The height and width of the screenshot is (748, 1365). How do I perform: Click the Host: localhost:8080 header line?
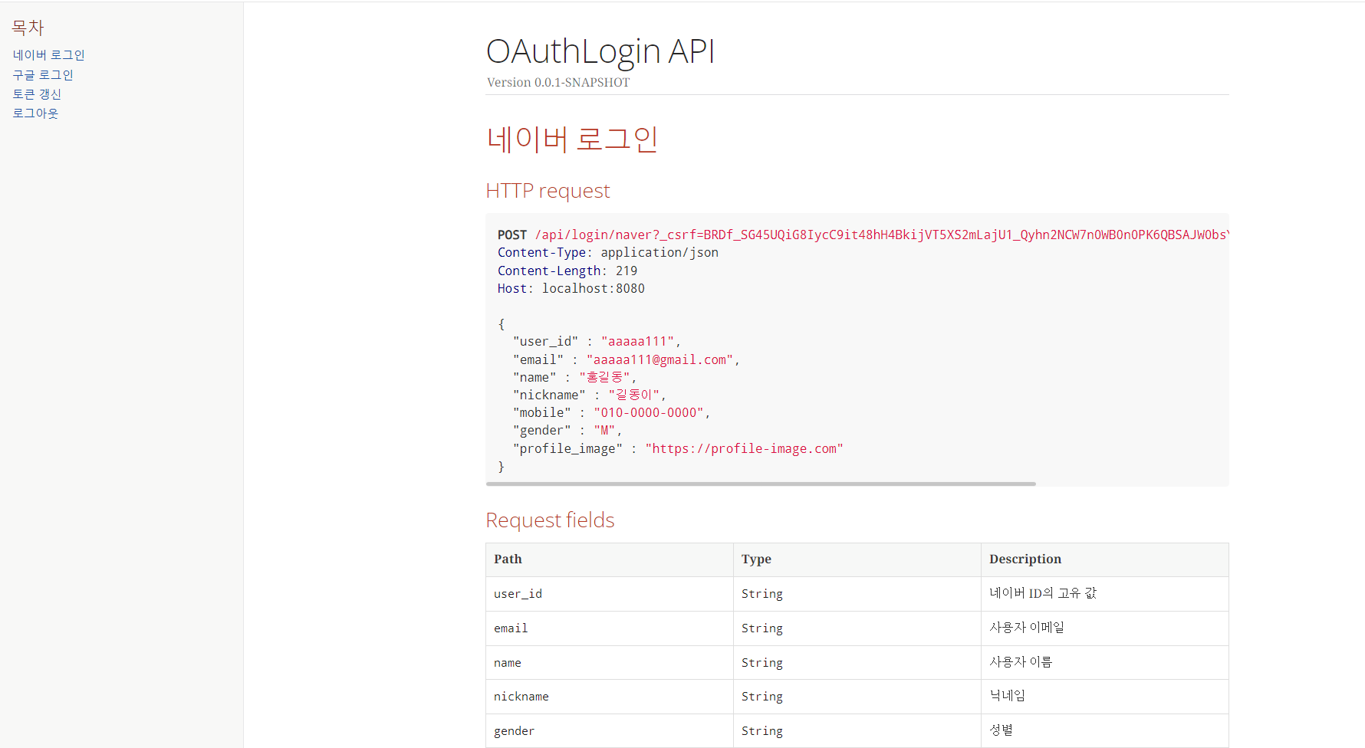571,288
